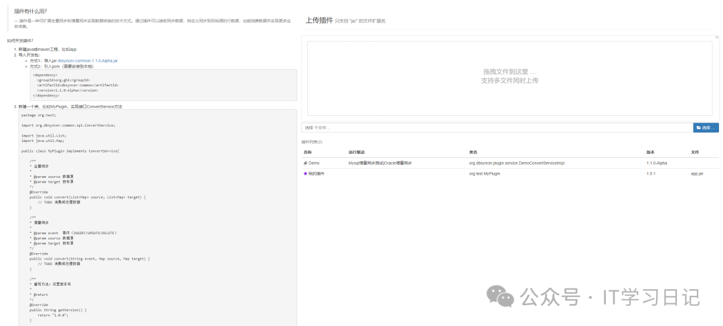The height and width of the screenshot is (326, 723).
Task: Click the DemoConvertServiceImpl class name cell
Action: (x=516, y=163)
